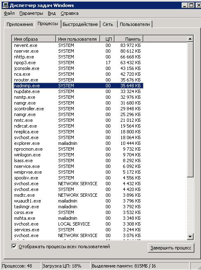
Task: Select the taskmgr.exe process row
Action: tap(78, 207)
